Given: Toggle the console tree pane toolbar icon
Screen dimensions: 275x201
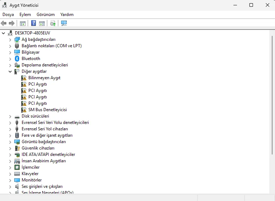Looking at the screenshot, I should [x=23, y=23].
